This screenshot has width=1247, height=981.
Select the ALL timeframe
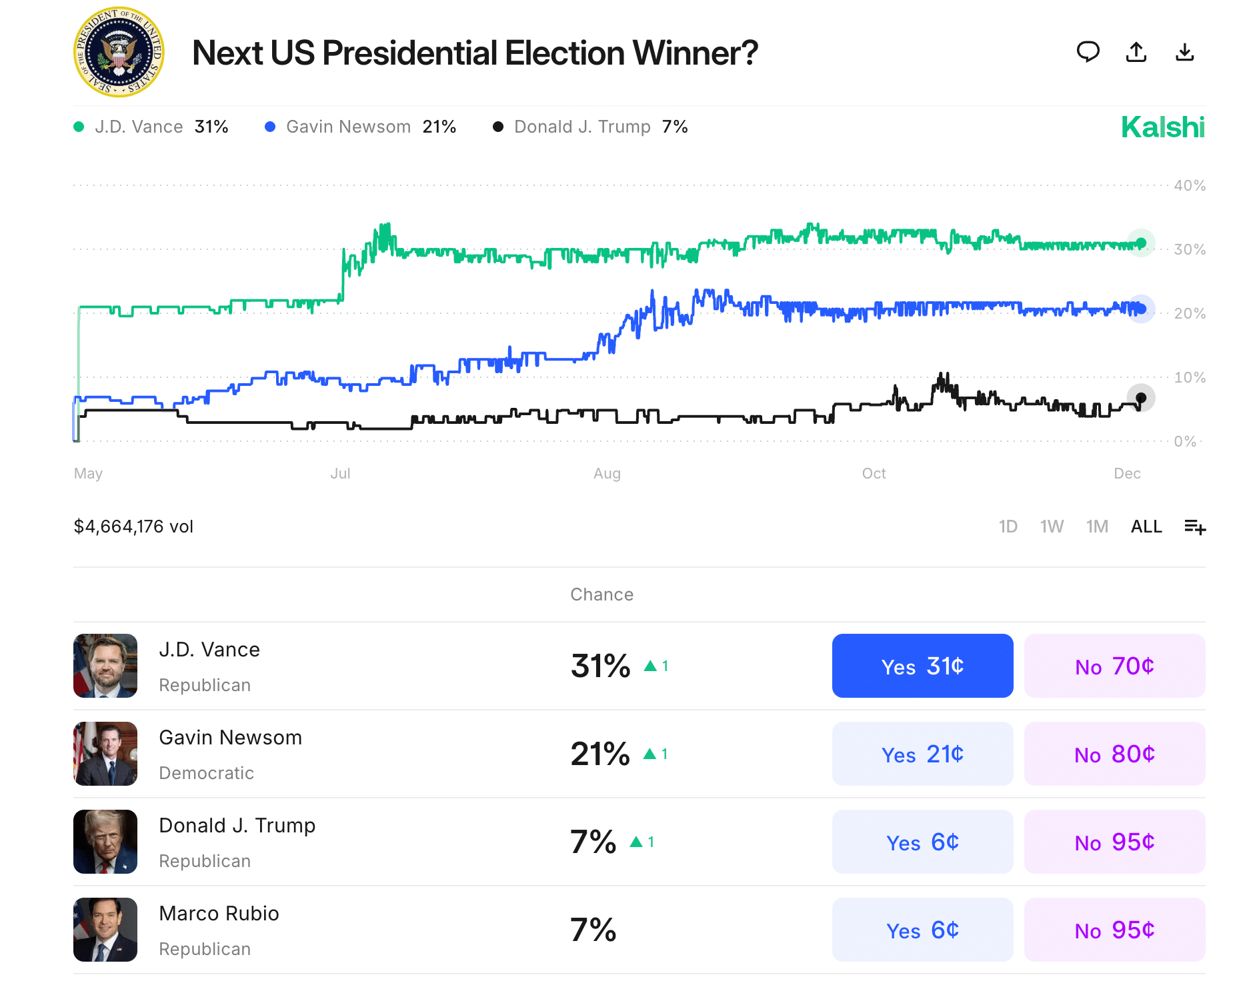pyautogui.click(x=1146, y=526)
